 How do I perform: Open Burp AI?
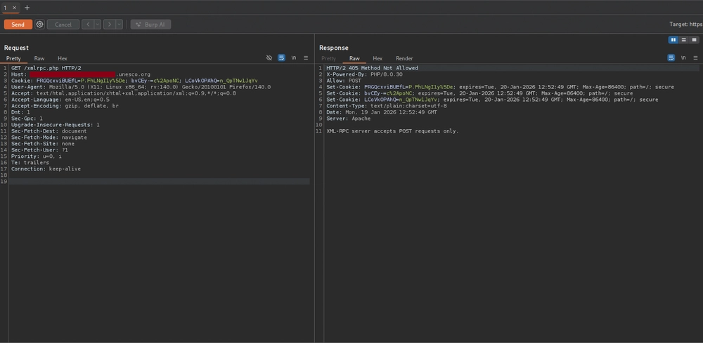coord(150,25)
